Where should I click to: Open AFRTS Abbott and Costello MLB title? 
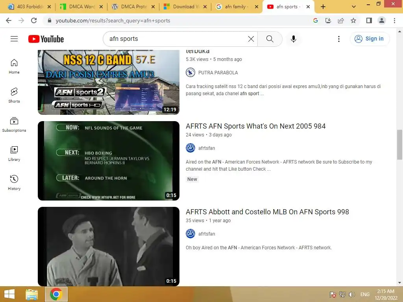click(267, 212)
